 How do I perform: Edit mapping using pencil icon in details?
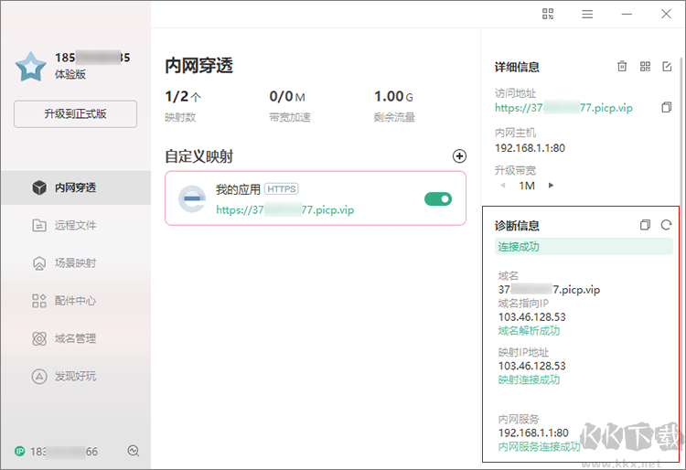click(x=667, y=66)
